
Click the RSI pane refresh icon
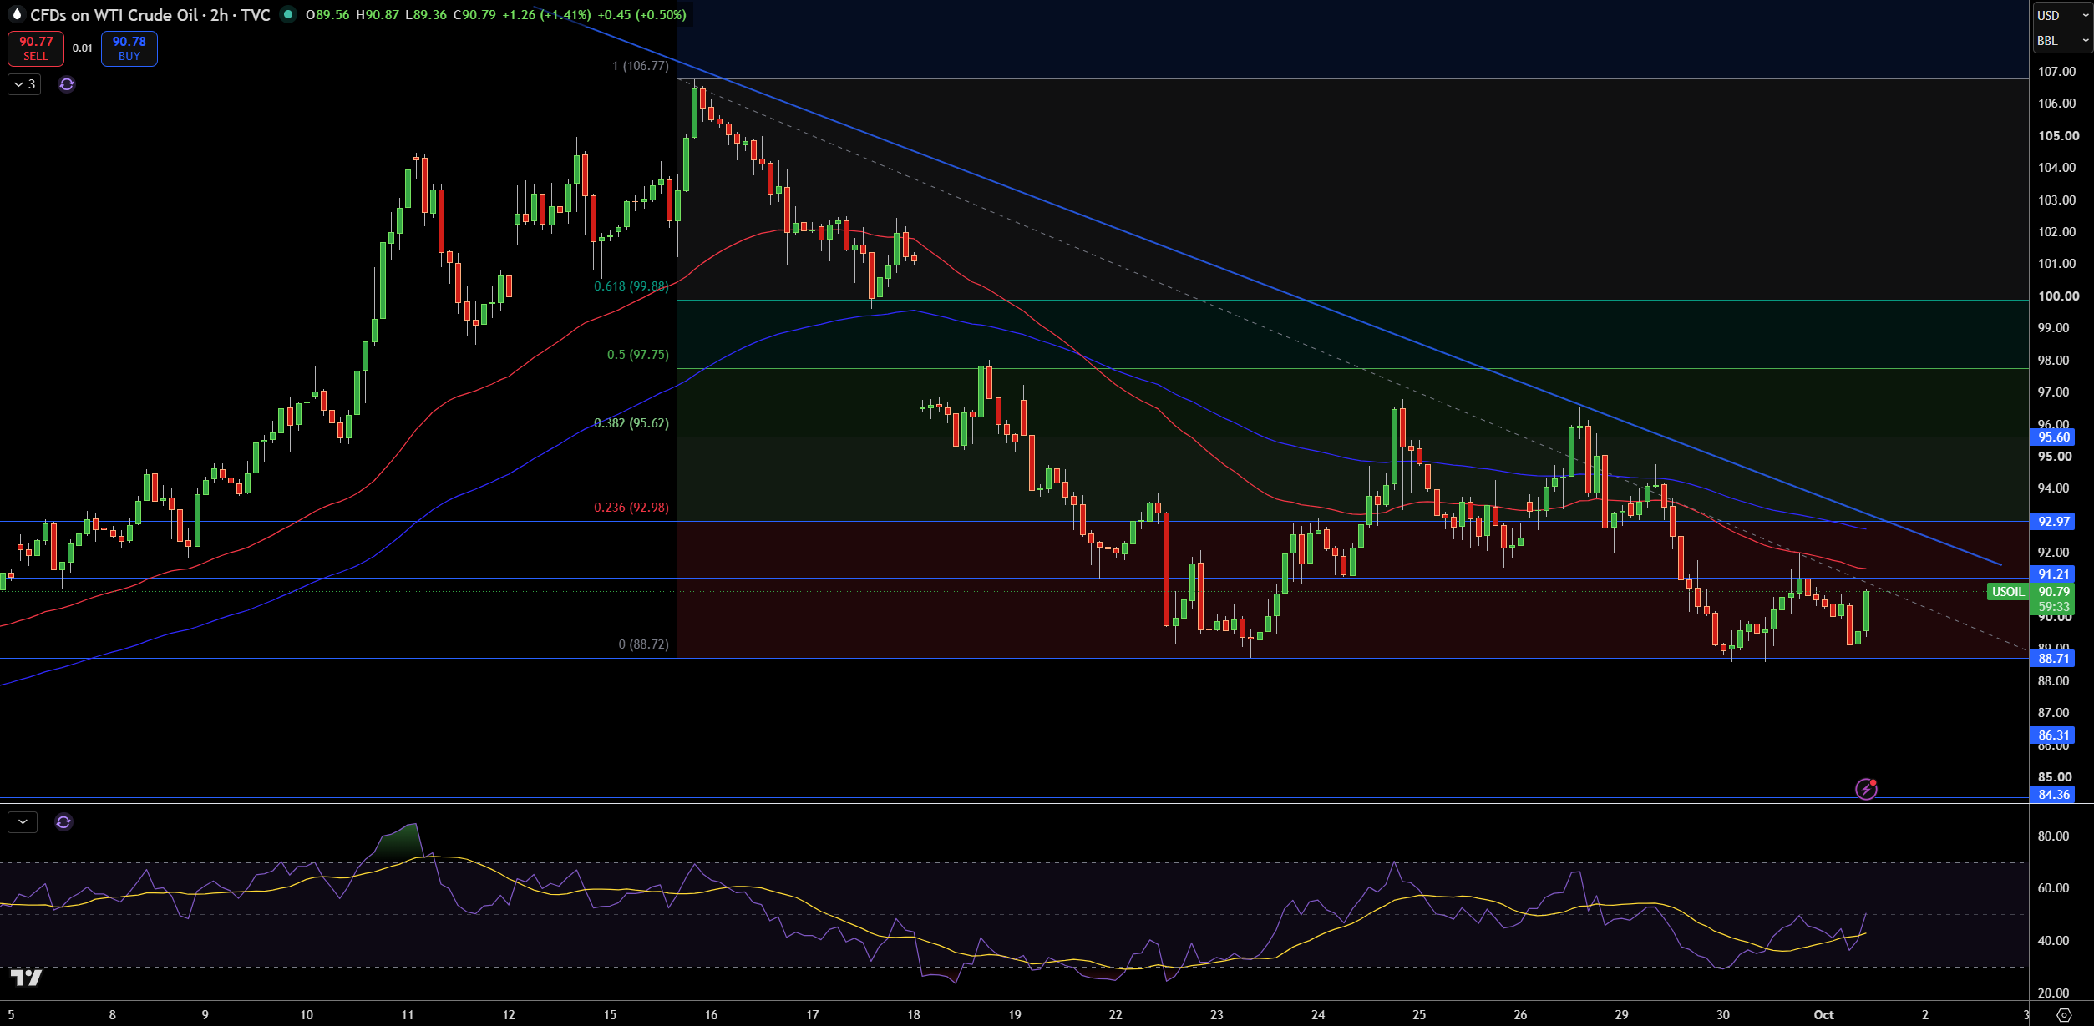pos(63,822)
